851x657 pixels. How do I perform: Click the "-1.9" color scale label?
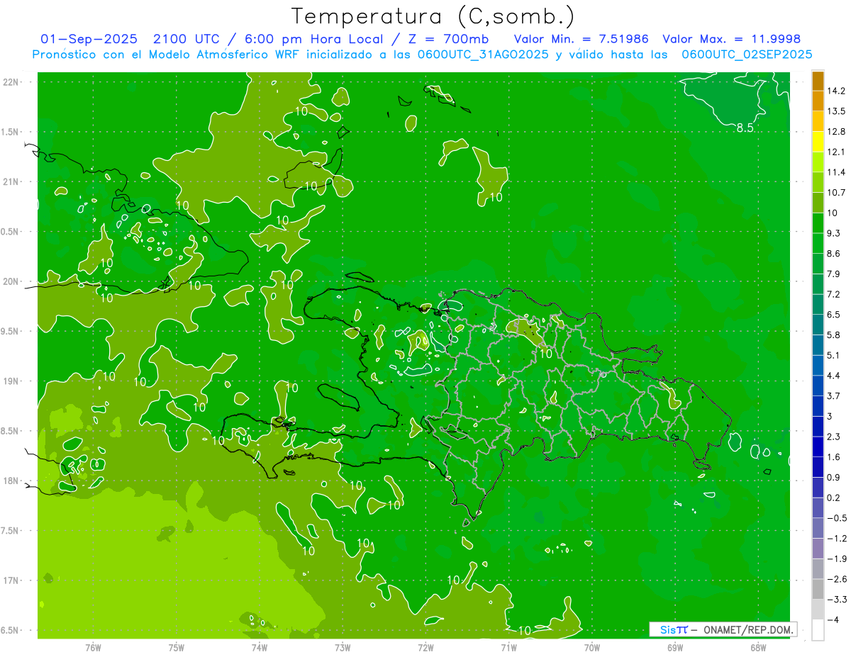point(837,558)
